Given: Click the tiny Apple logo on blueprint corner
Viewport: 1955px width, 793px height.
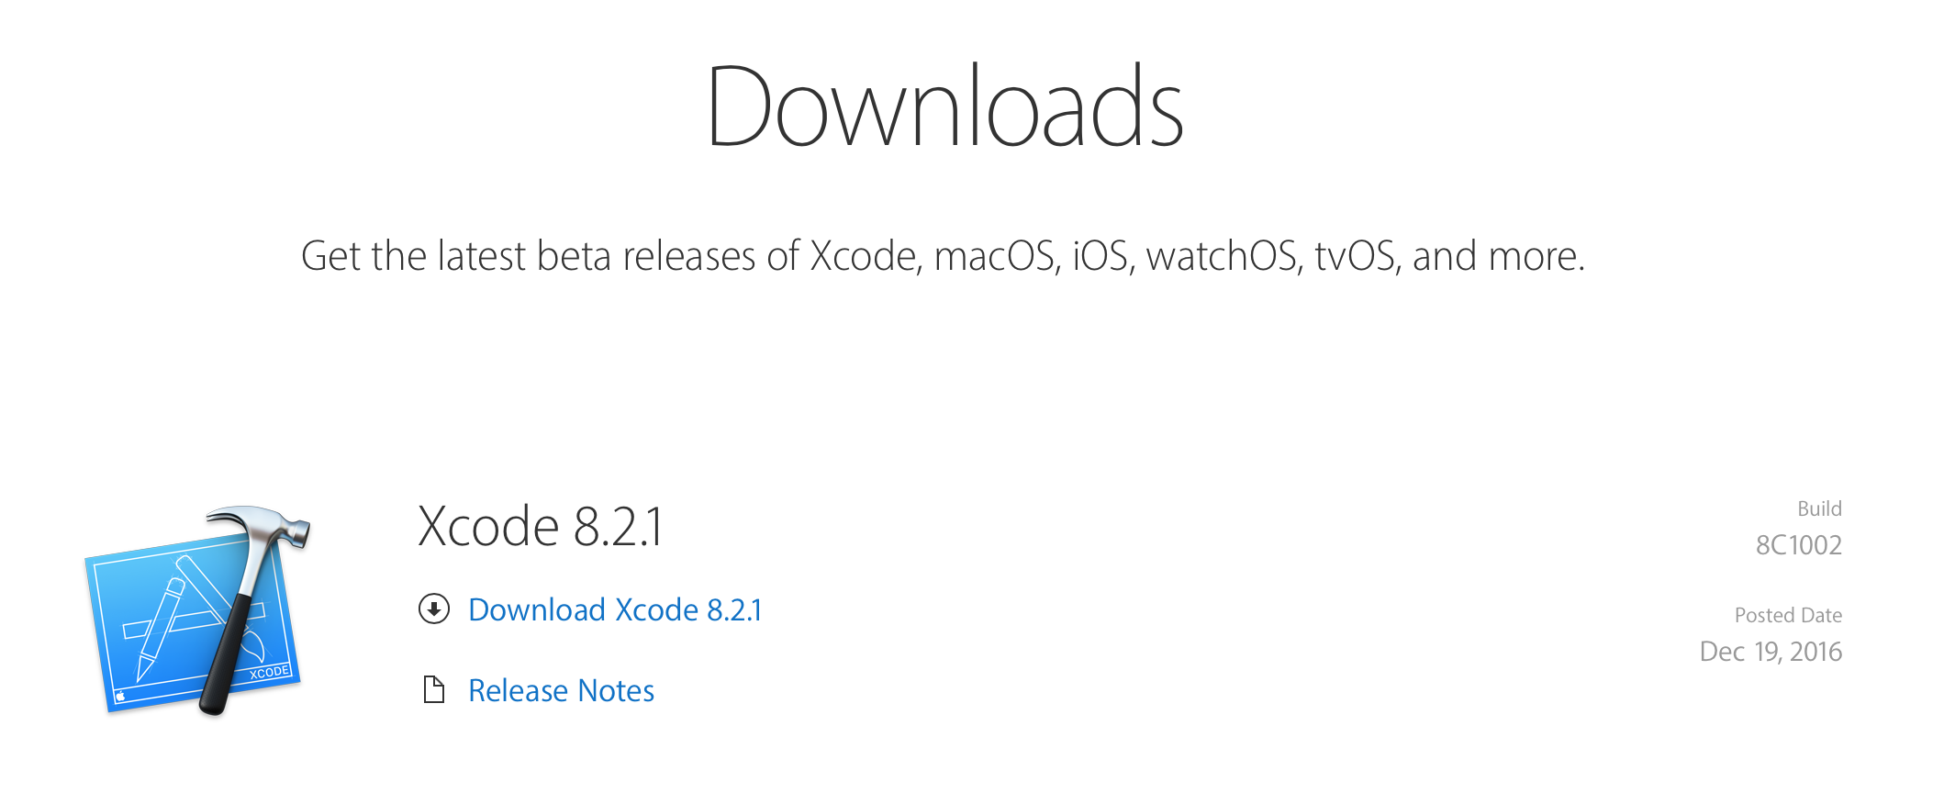Looking at the screenshot, I should click(120, 696).
